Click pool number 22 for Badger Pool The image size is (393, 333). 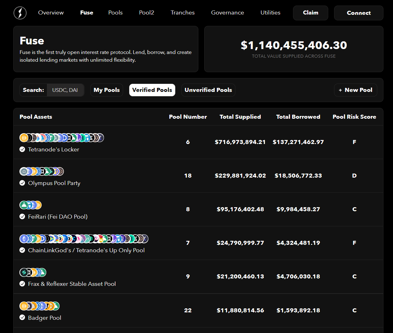coord(188,310)
